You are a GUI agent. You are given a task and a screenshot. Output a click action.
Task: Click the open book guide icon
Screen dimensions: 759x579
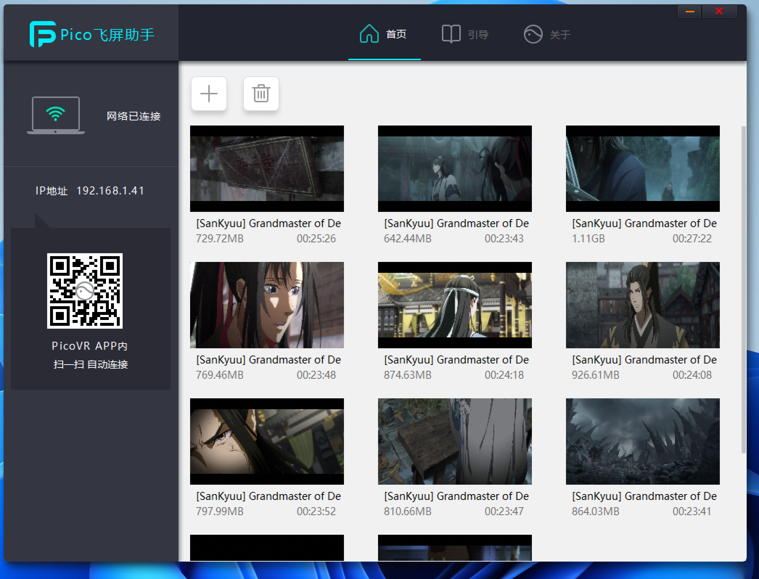coord(451,34)
